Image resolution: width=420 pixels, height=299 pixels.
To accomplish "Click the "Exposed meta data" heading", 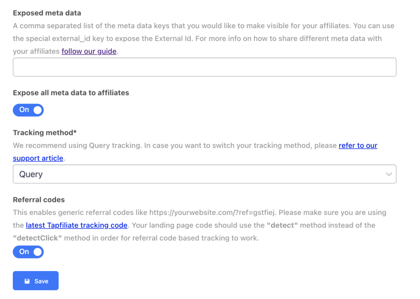I will pyautogui.click(x=47, y=13).
